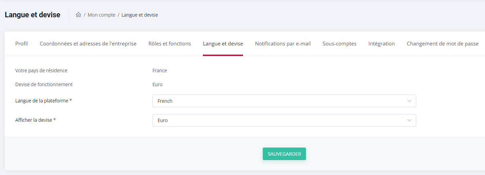The image size is (485, 175).
Task: Click the Langue et devise breadcrumb text
Action: point(140,15)
